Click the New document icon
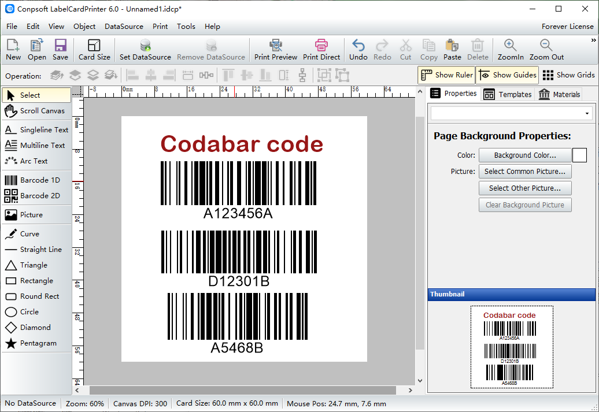Screen dimensions: 599x412 [13, 50]
